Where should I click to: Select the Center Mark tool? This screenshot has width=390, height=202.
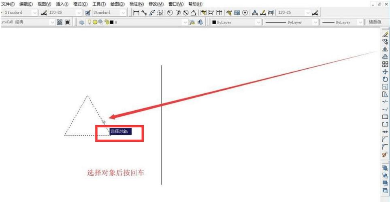(245, 13)
